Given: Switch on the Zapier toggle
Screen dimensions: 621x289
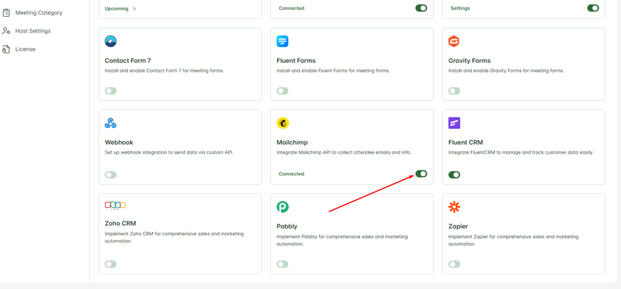Looking at the screenshot, I should [454, 264].
